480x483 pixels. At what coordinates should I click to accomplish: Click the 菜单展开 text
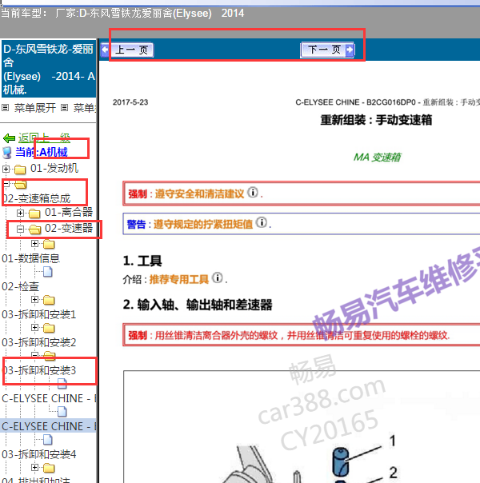tap(35, 108)
